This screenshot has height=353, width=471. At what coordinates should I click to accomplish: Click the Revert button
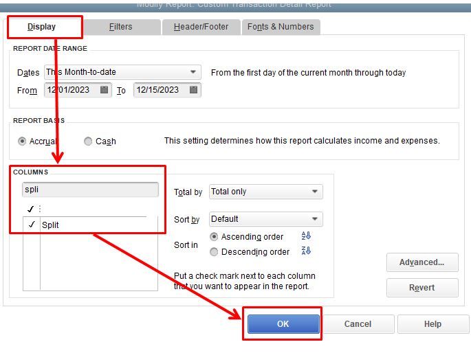click(x=422, y=288)
